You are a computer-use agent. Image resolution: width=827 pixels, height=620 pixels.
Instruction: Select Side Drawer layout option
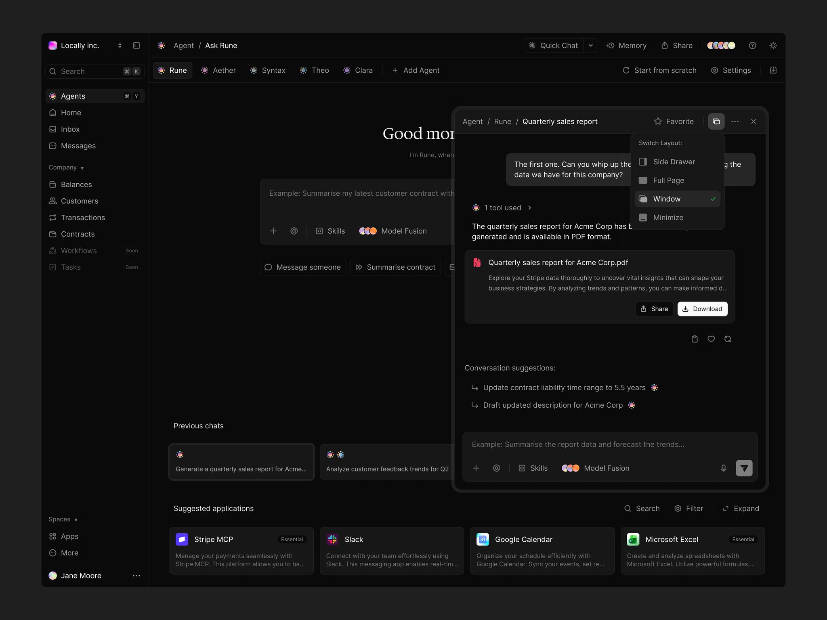click(x=677, y=162)
